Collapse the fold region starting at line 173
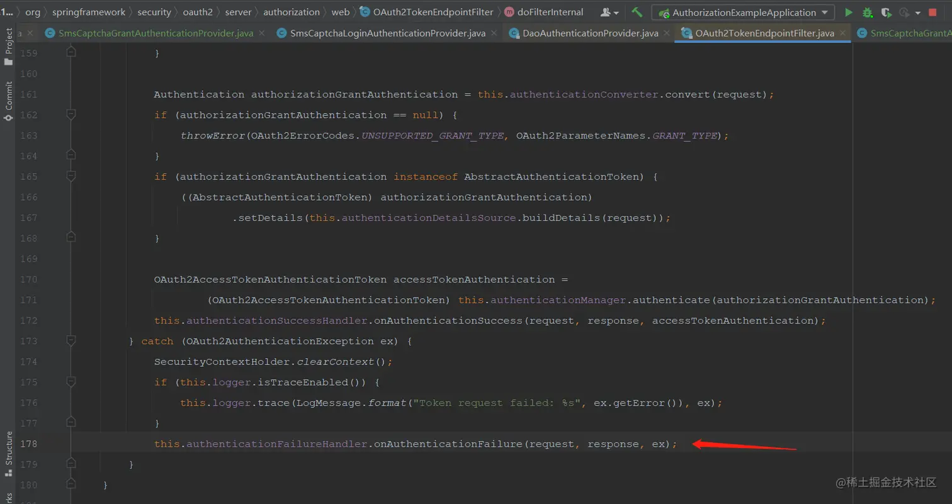 [71, 340]
